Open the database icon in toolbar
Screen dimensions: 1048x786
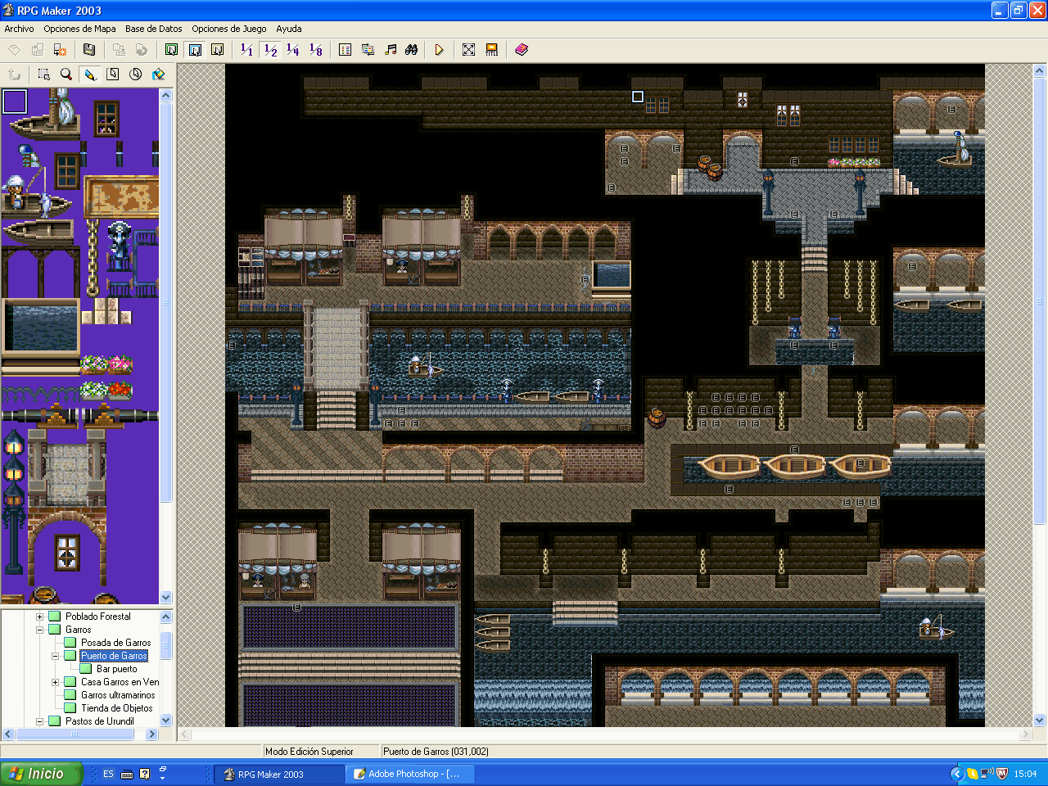pos(346,50)
